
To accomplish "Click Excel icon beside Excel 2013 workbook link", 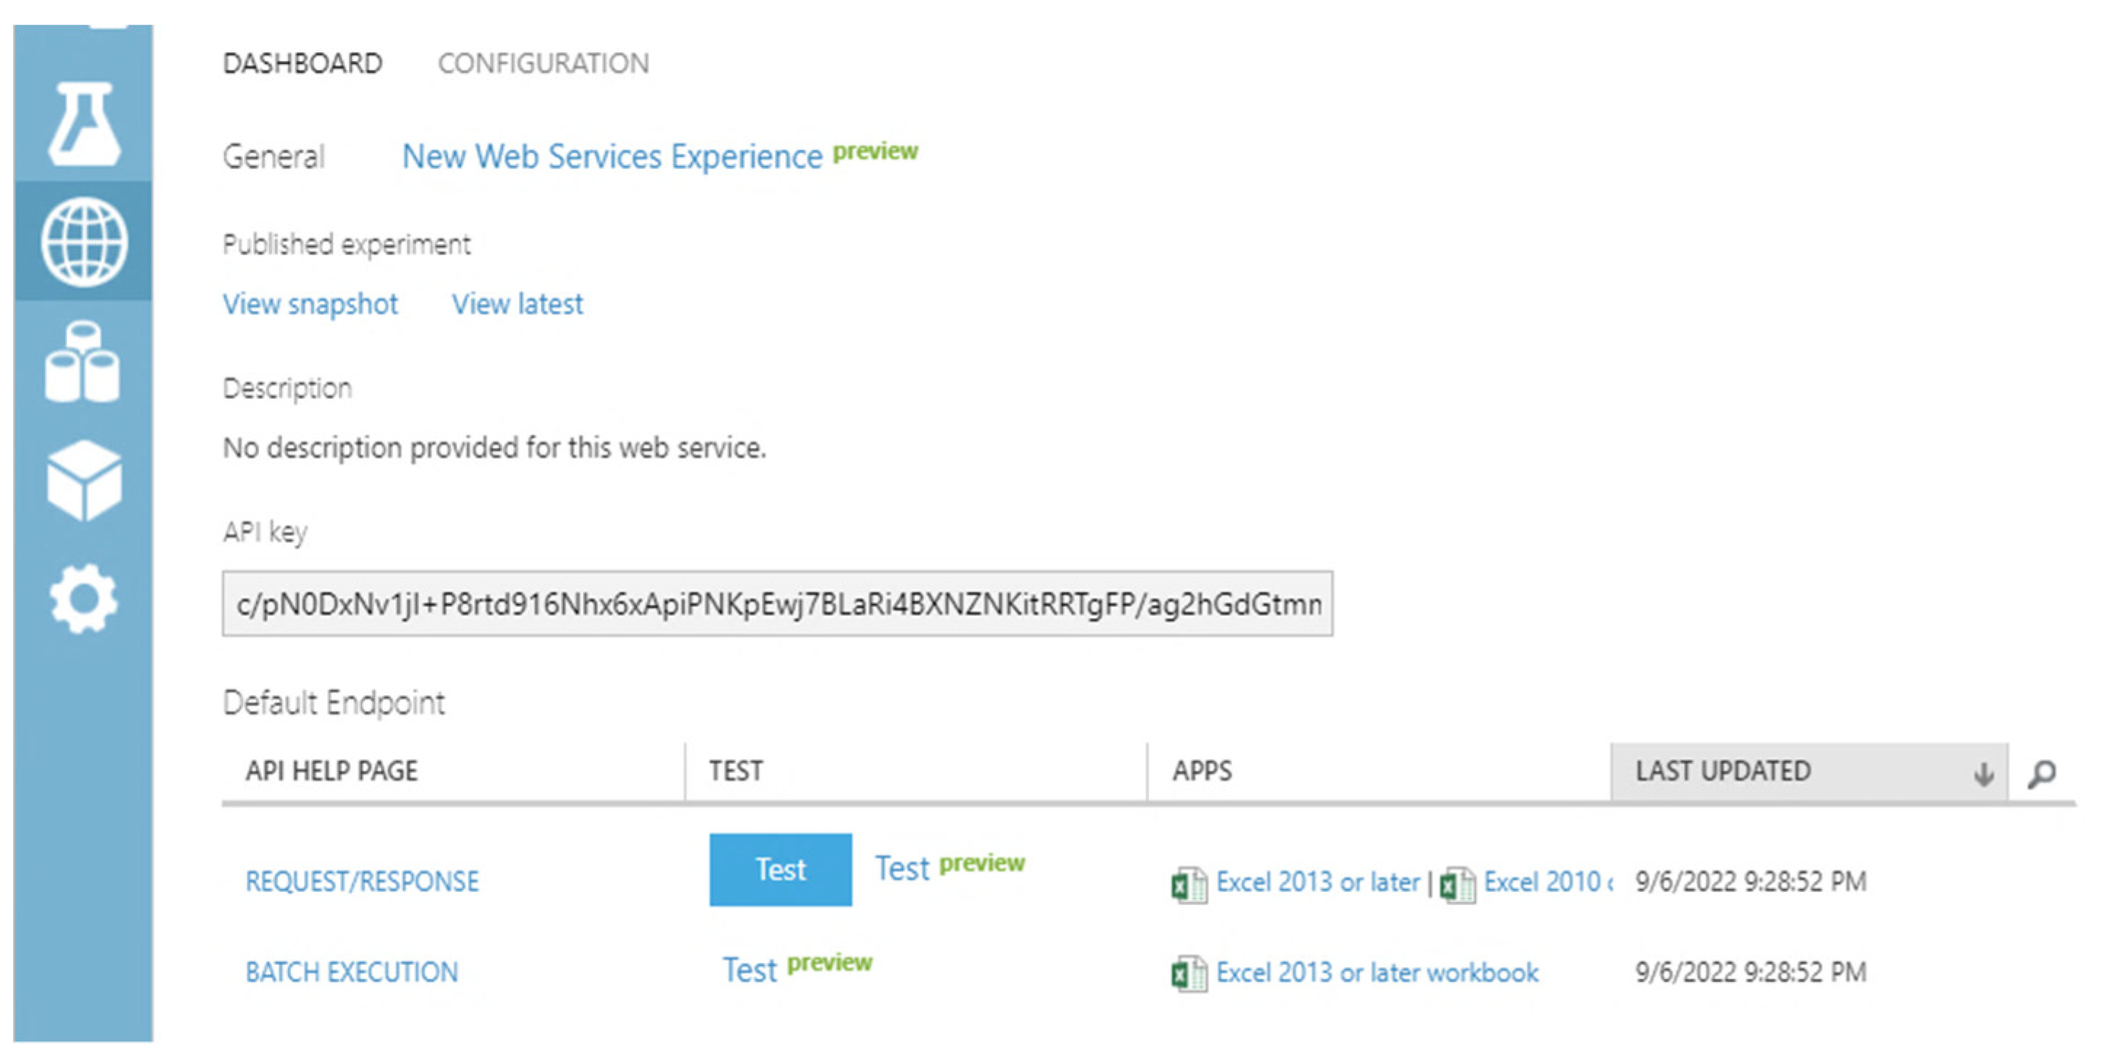I will pos(1188,973).
